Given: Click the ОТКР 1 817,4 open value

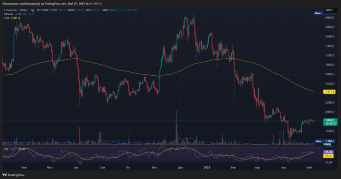Looking at the screenshot, I should click(x=58, y=10).
